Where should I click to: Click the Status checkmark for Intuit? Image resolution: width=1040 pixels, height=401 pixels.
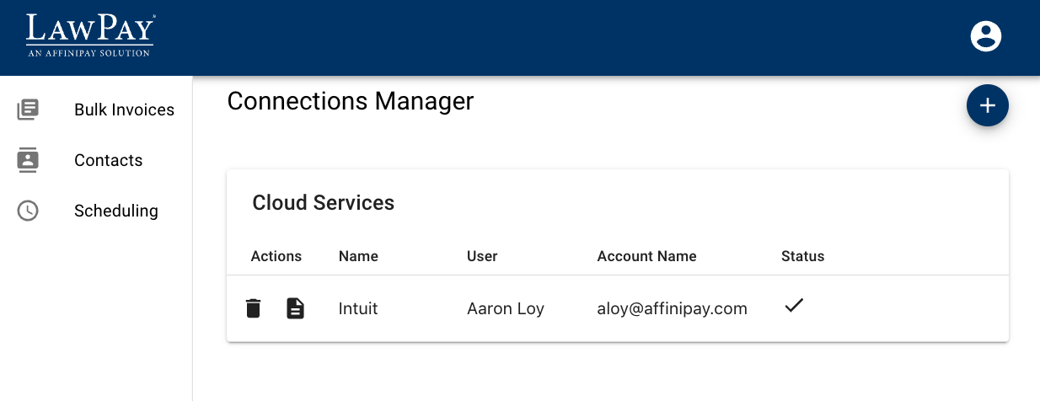pos(793,307)
